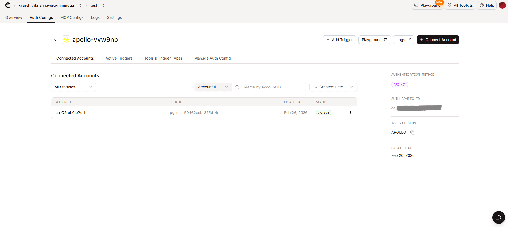
Task: Switch to the Auth Configs tab
Action: click(41, 17)
